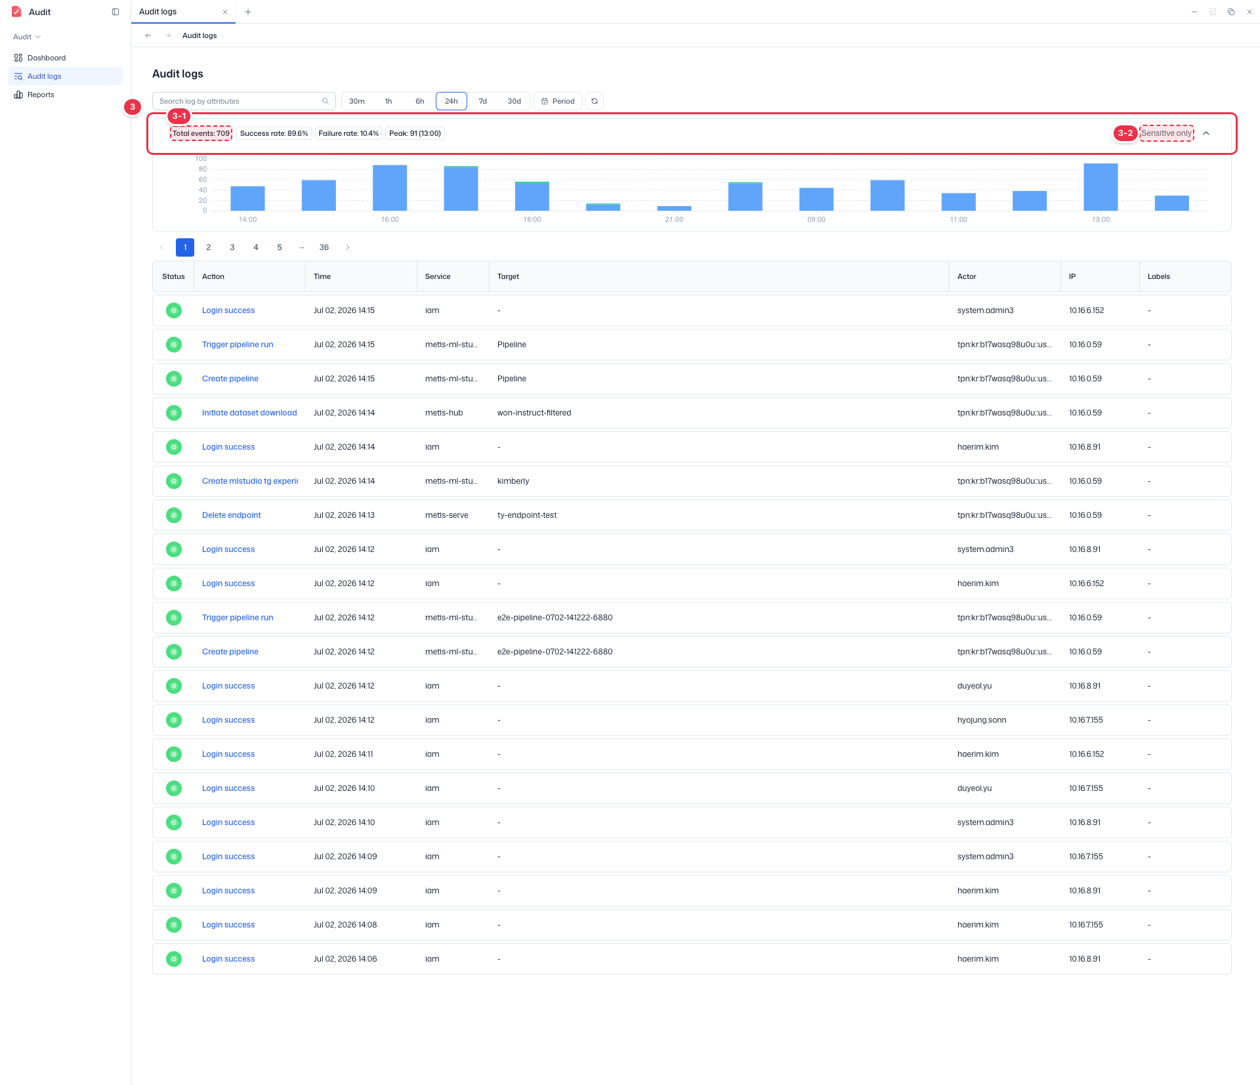
Task: Go to next page of results
Action: point(348,247)
